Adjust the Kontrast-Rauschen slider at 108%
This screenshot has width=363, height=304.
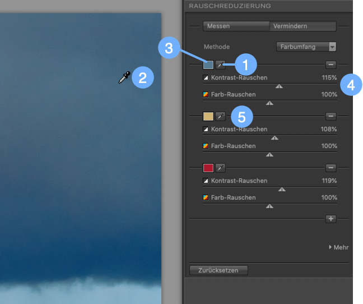274,138
